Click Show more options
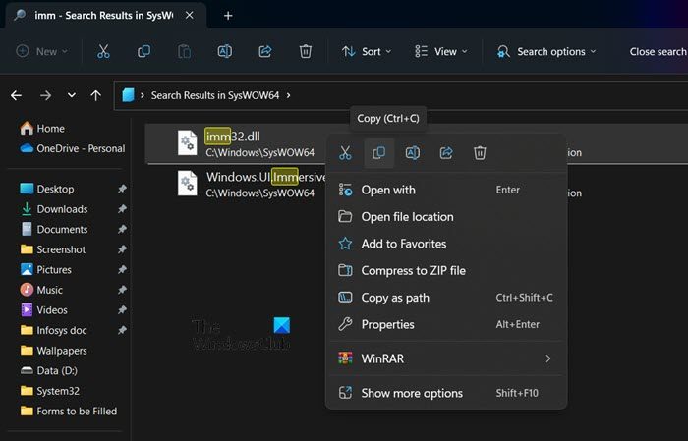Viewport: 688px width, 441px height. coord(446,393)
